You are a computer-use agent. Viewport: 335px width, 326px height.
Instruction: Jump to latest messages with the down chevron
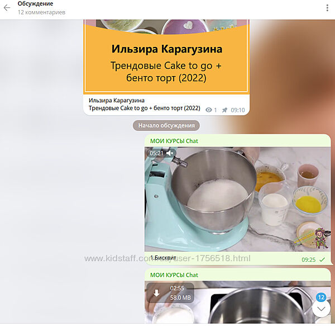click(321, 308)
